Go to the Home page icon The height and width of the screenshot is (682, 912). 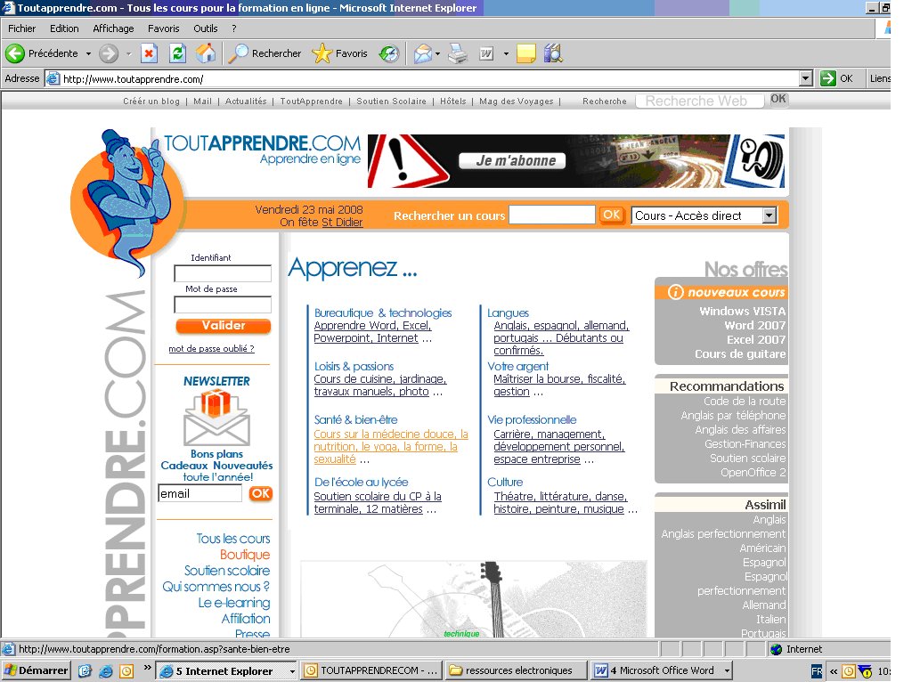click(x=206, y=53)
